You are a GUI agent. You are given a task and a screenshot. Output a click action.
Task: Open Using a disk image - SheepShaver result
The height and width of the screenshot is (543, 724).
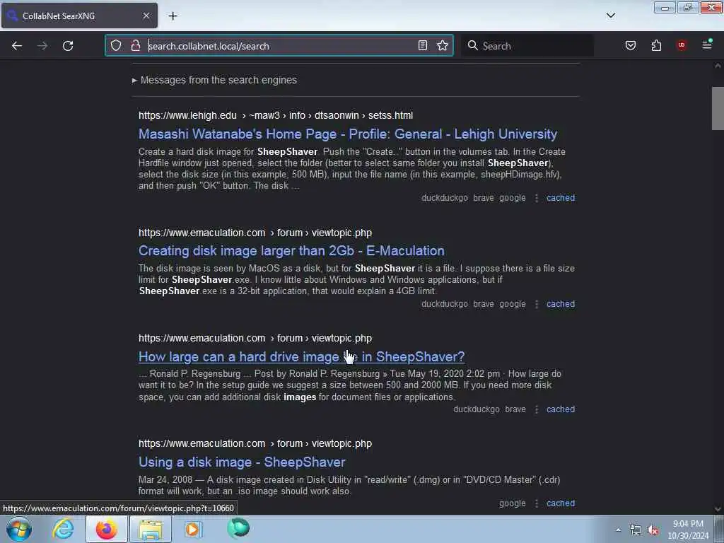(242, 462)
